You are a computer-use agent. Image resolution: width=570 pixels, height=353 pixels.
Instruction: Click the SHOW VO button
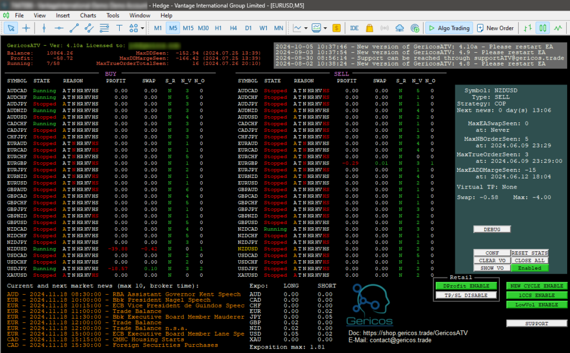[x=492, y=268]
